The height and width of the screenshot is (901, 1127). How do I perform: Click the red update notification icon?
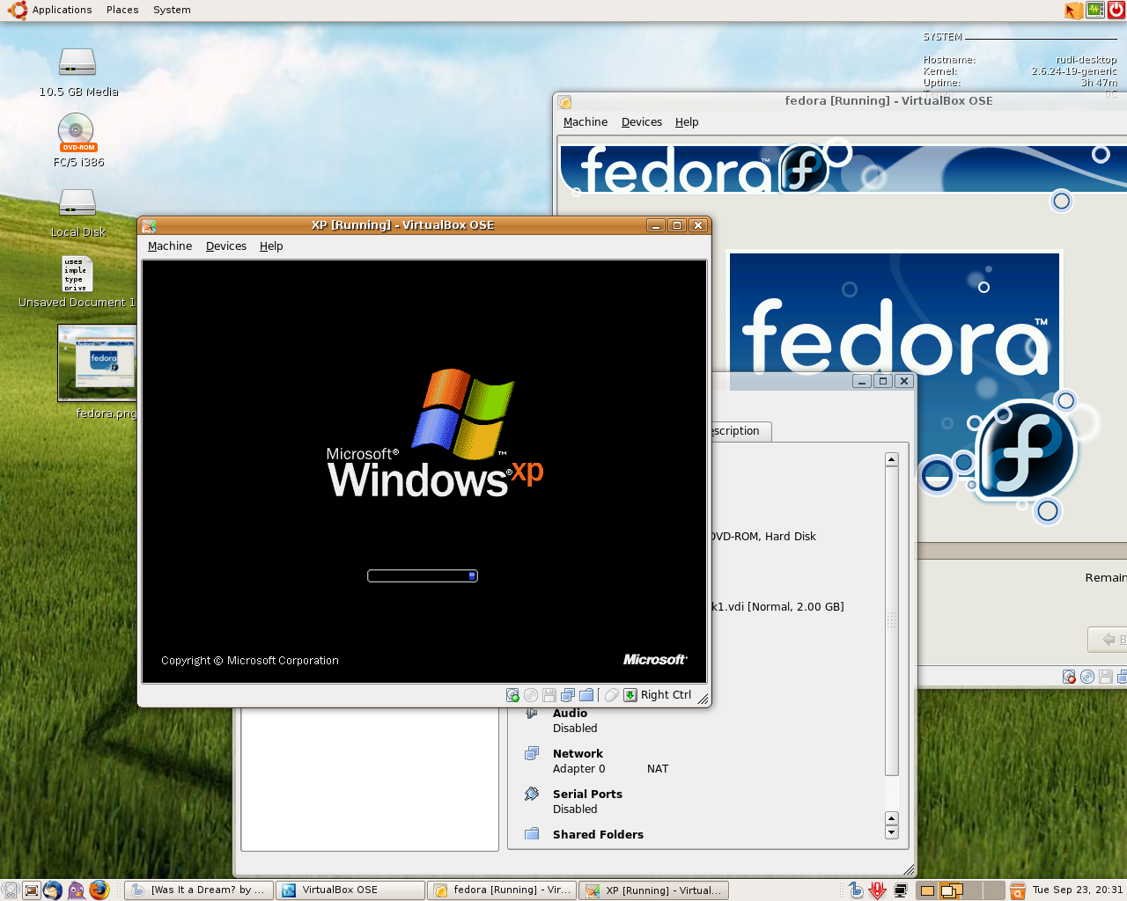[x=877, y=890]
